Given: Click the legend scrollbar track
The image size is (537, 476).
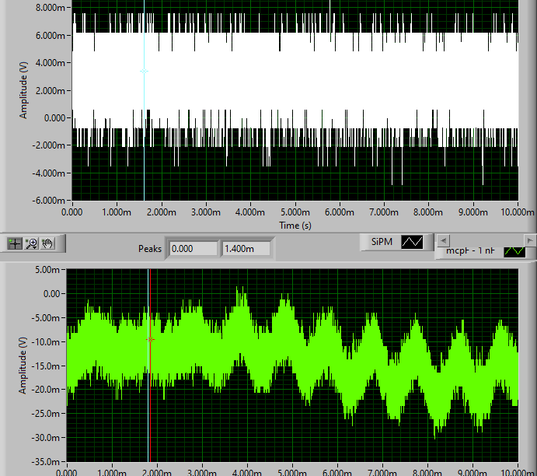Looking at the screenshot, I should click(x=486, y=240).
